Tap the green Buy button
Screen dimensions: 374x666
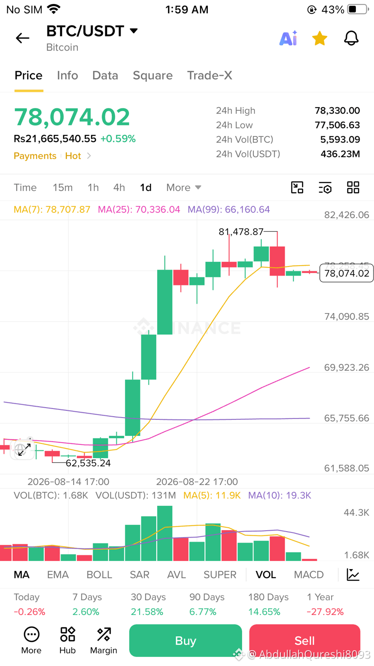click(186, 641)
